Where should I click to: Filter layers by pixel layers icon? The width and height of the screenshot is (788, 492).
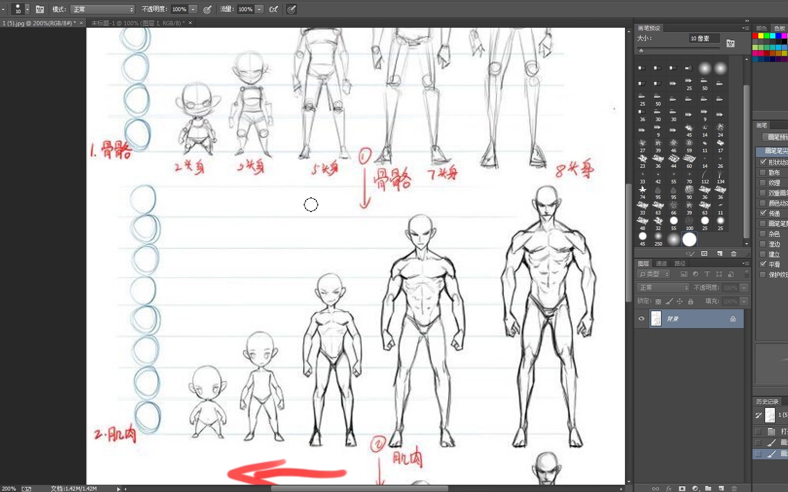(x=683, y=274)
